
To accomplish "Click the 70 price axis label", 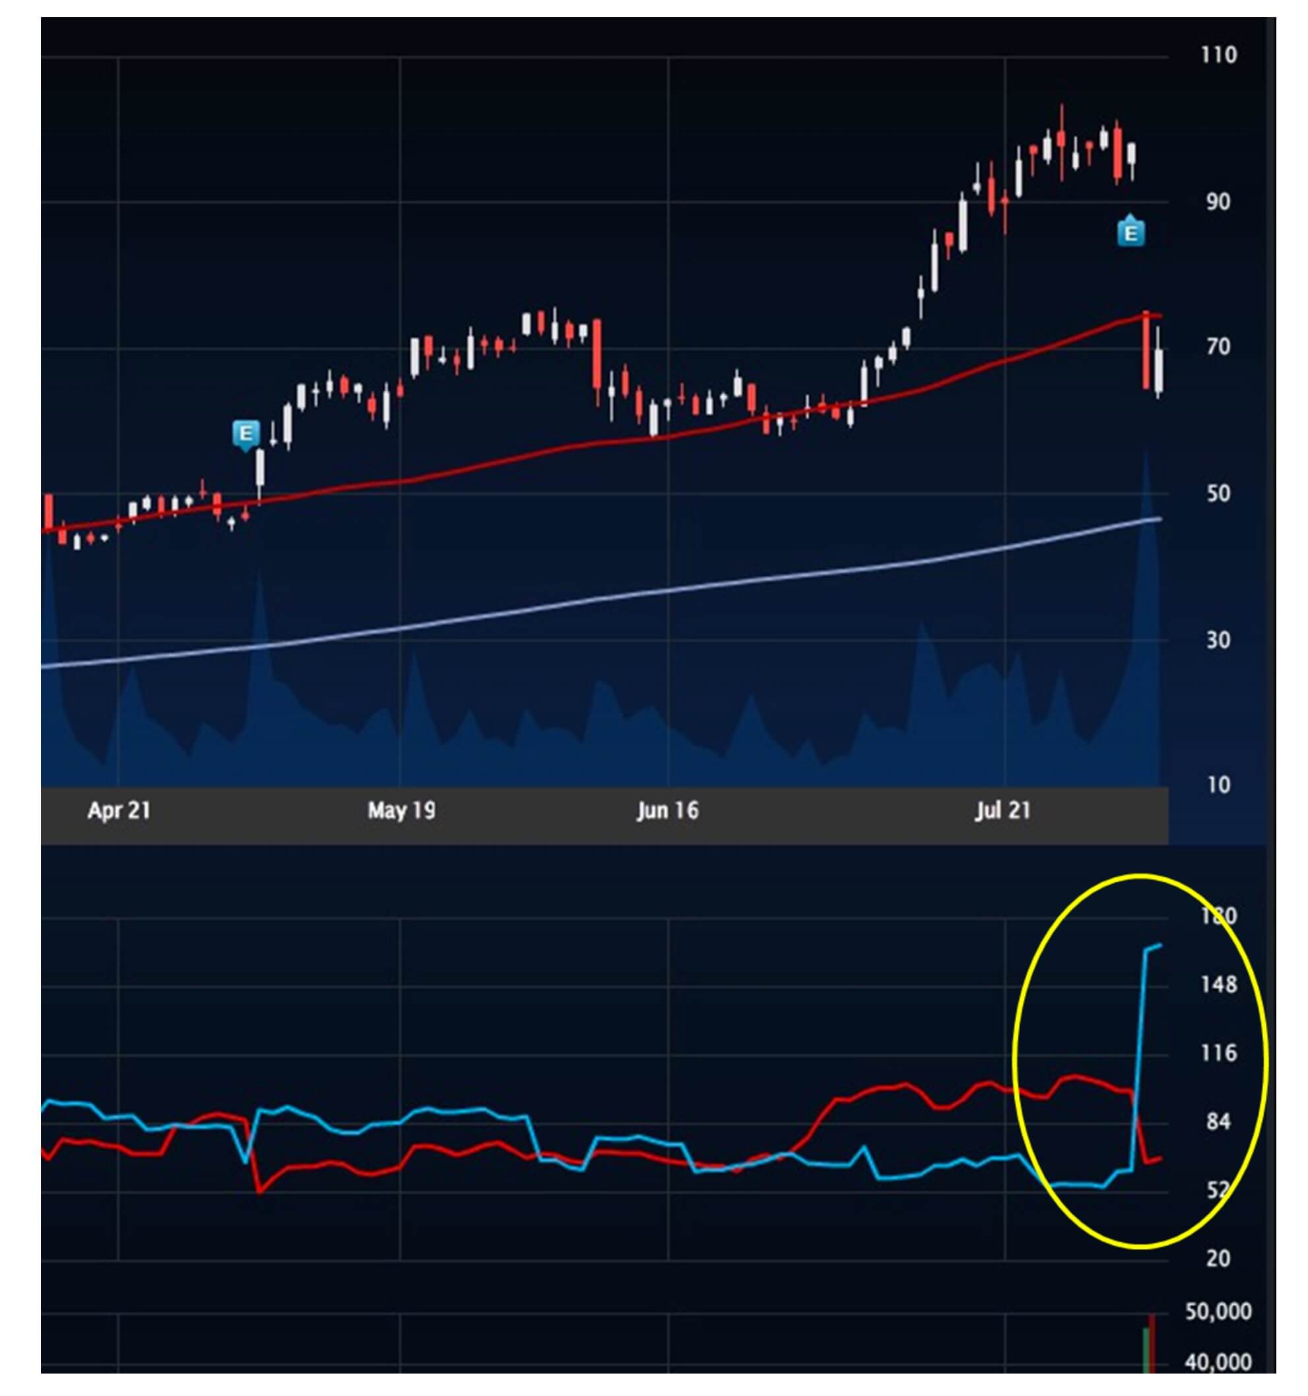I will click(1218, 347).
